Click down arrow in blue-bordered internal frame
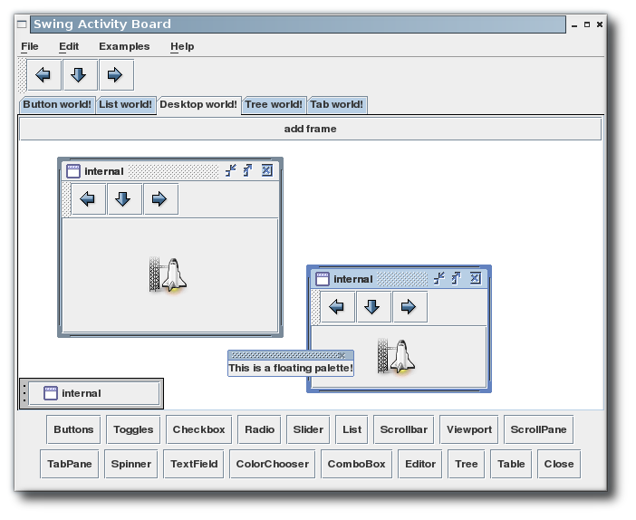636x520 pixels. (373, 306)
